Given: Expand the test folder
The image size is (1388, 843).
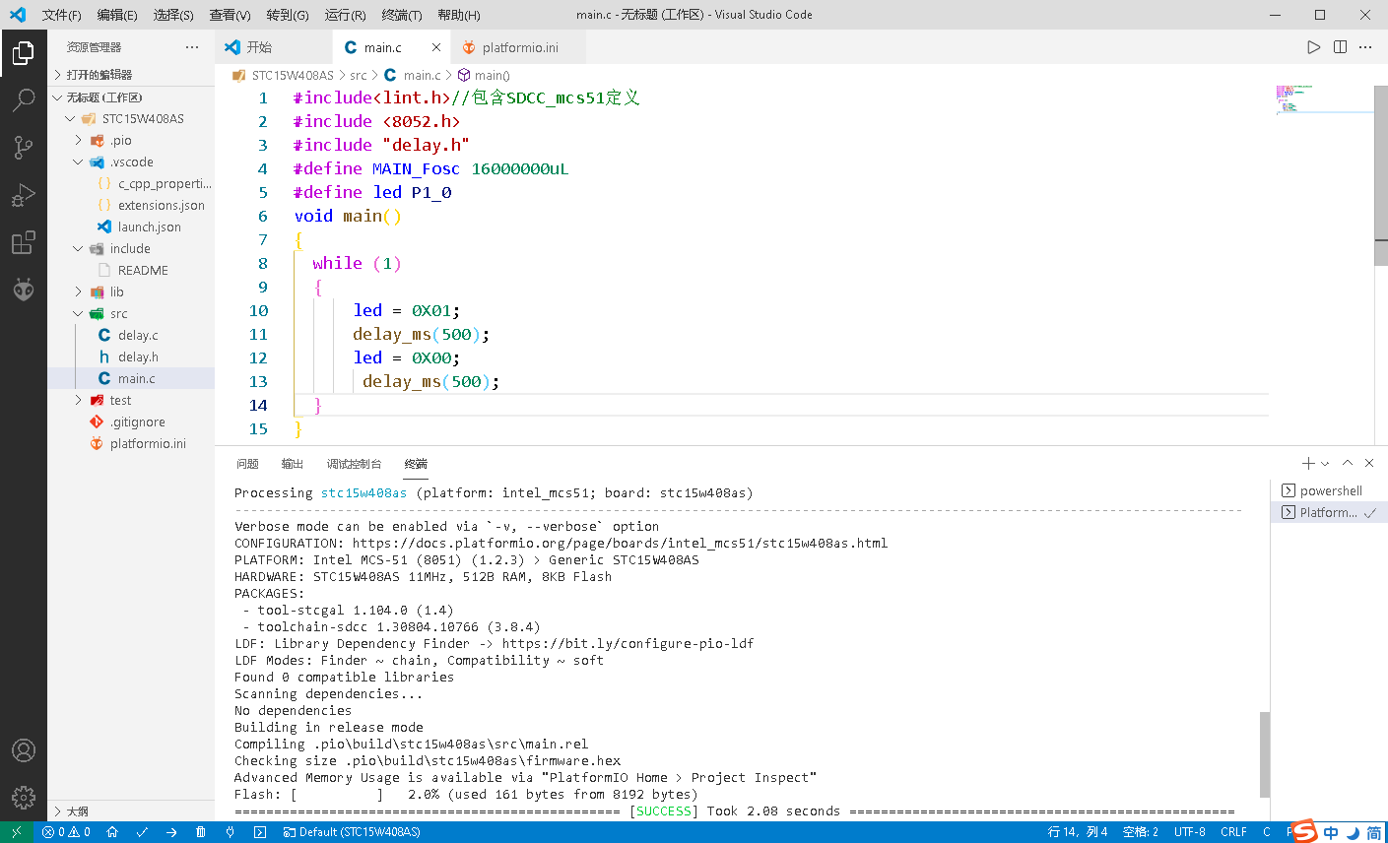Looking at the screenshot, I should 131,401.
